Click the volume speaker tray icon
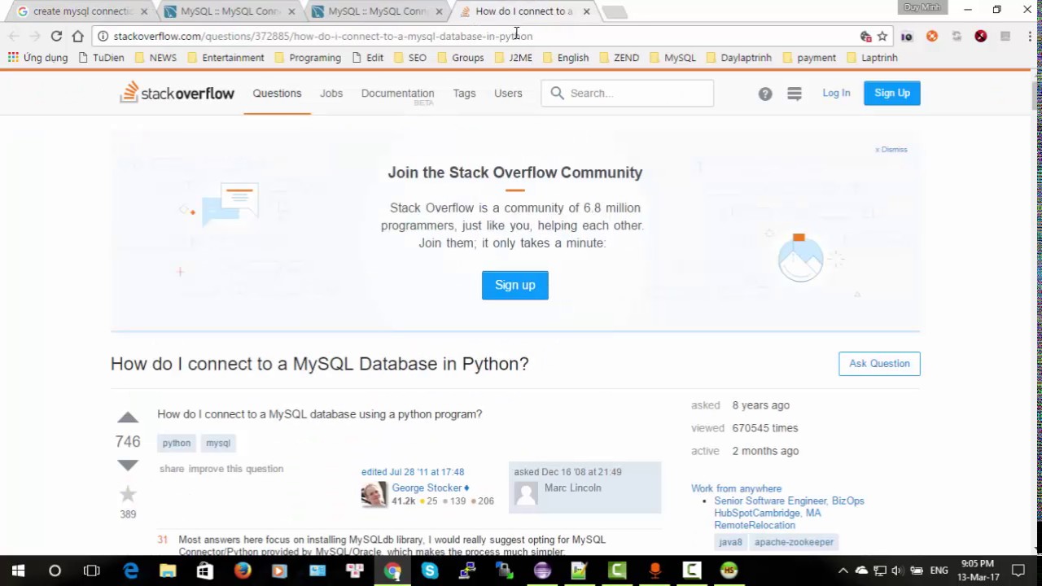This screenshot has height=586, width=1042. (896, 571)
